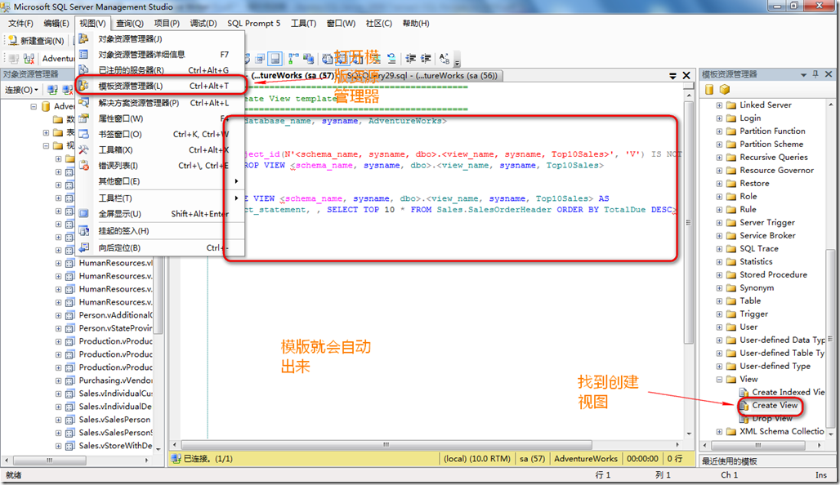Click AdventureWorks in the status bar
Image resolution: width=840 pixels, height=485 pixels.
tap(586, 459)
